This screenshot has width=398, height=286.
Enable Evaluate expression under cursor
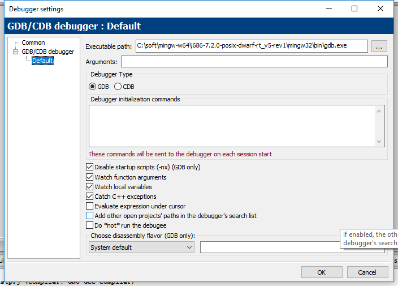click(x=89, y=206)
